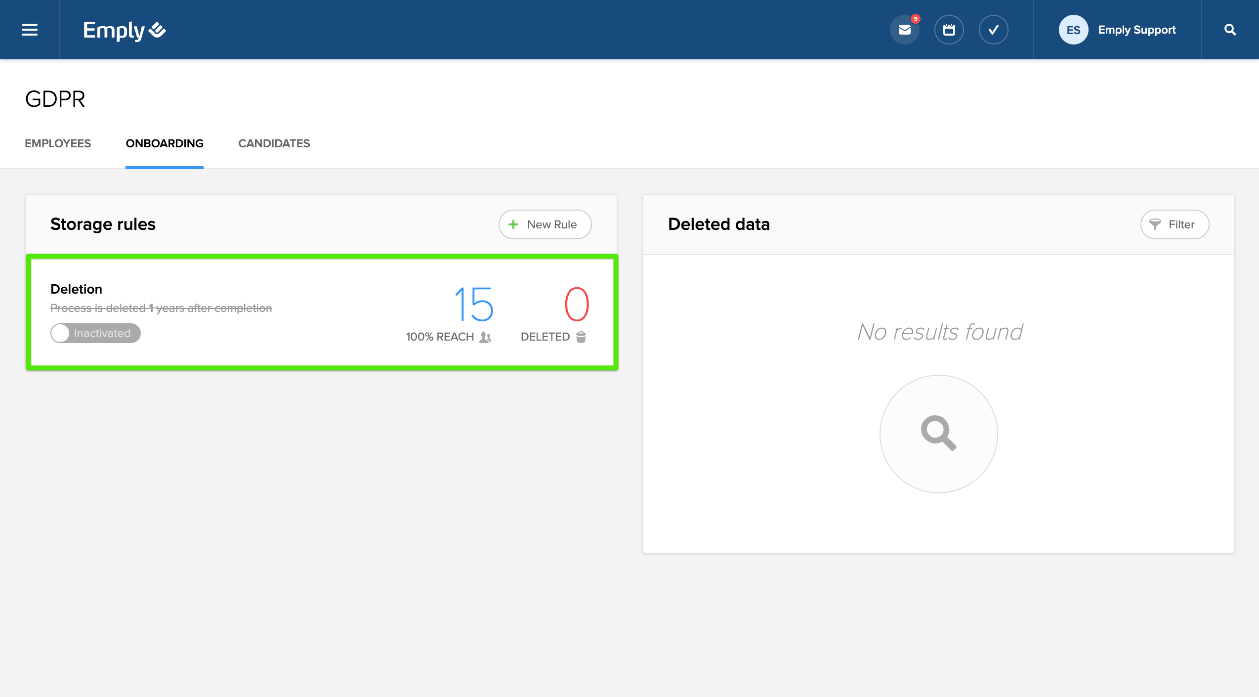Screen dimensions: 1259x697
Task: Click the trash icon beside DELETED
Action: pos(581,337)
